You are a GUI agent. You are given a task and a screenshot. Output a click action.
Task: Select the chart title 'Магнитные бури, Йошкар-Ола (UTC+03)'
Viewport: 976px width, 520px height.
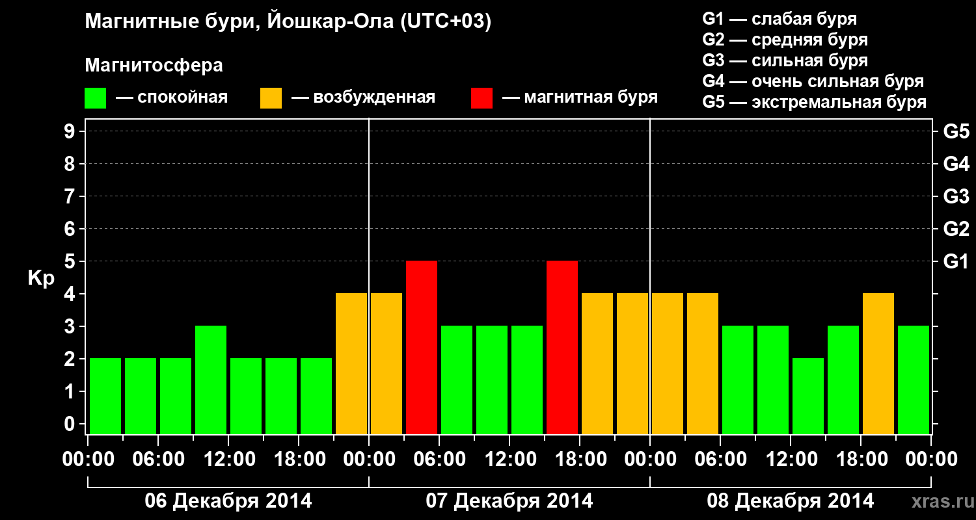click(x=288, y=22)
